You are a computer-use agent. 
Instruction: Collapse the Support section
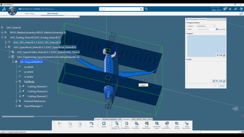pyautogui.click(x=186, y=33)
